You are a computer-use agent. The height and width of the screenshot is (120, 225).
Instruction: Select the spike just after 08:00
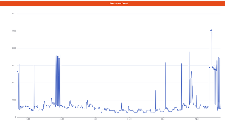click(165, 86)
